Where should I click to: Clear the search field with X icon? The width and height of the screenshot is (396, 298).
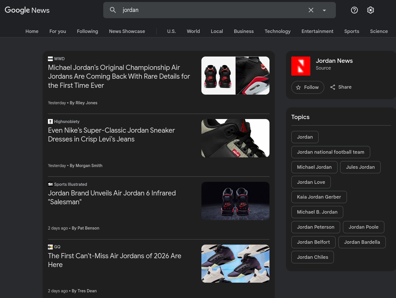(311, 10)
